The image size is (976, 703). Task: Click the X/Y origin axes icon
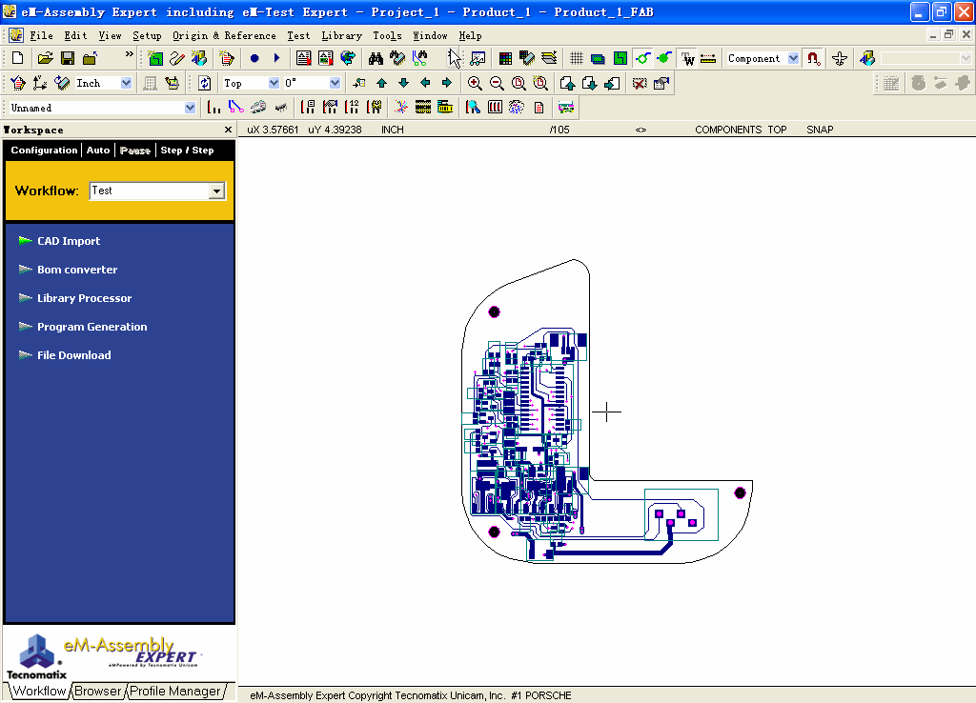(x=40, y=83)
